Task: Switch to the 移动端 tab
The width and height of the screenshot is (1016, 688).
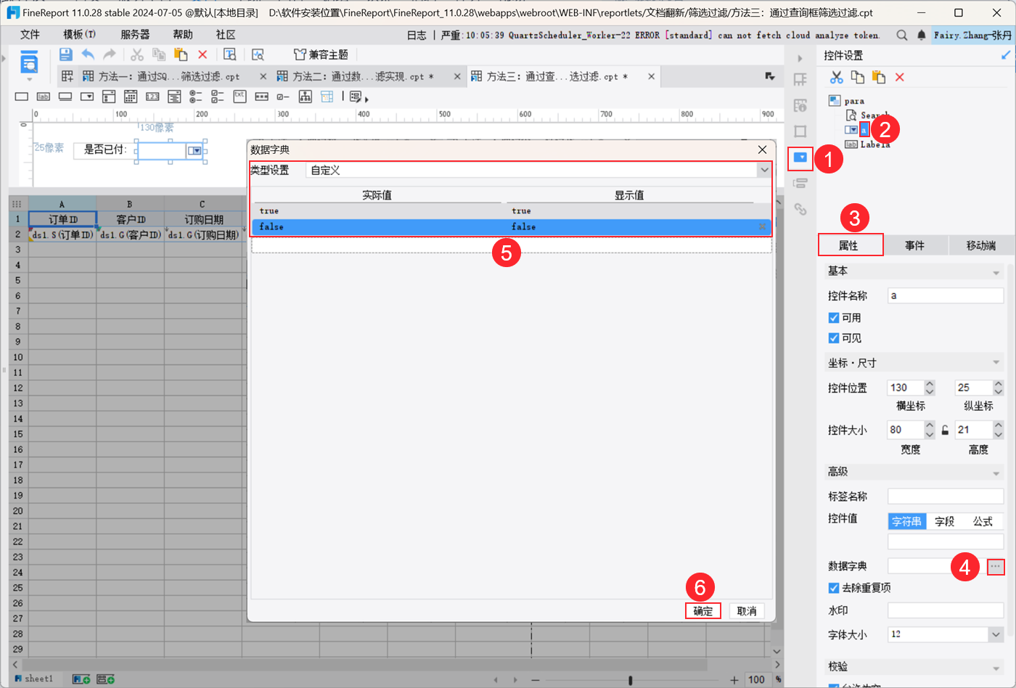Action: coord(981,245)
